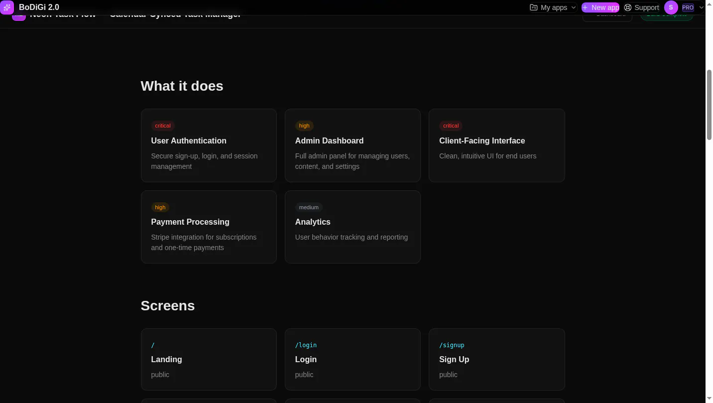Click the Stripe integration description text

pyautogui.click(x=204, y=243)
